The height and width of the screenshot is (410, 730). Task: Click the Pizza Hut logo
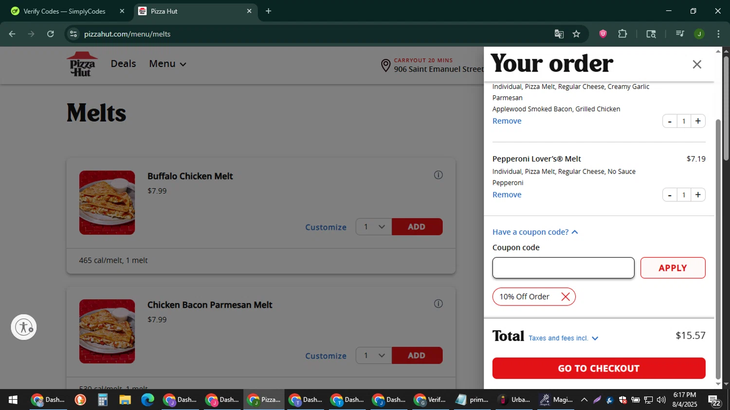click(x=82, y=64)
